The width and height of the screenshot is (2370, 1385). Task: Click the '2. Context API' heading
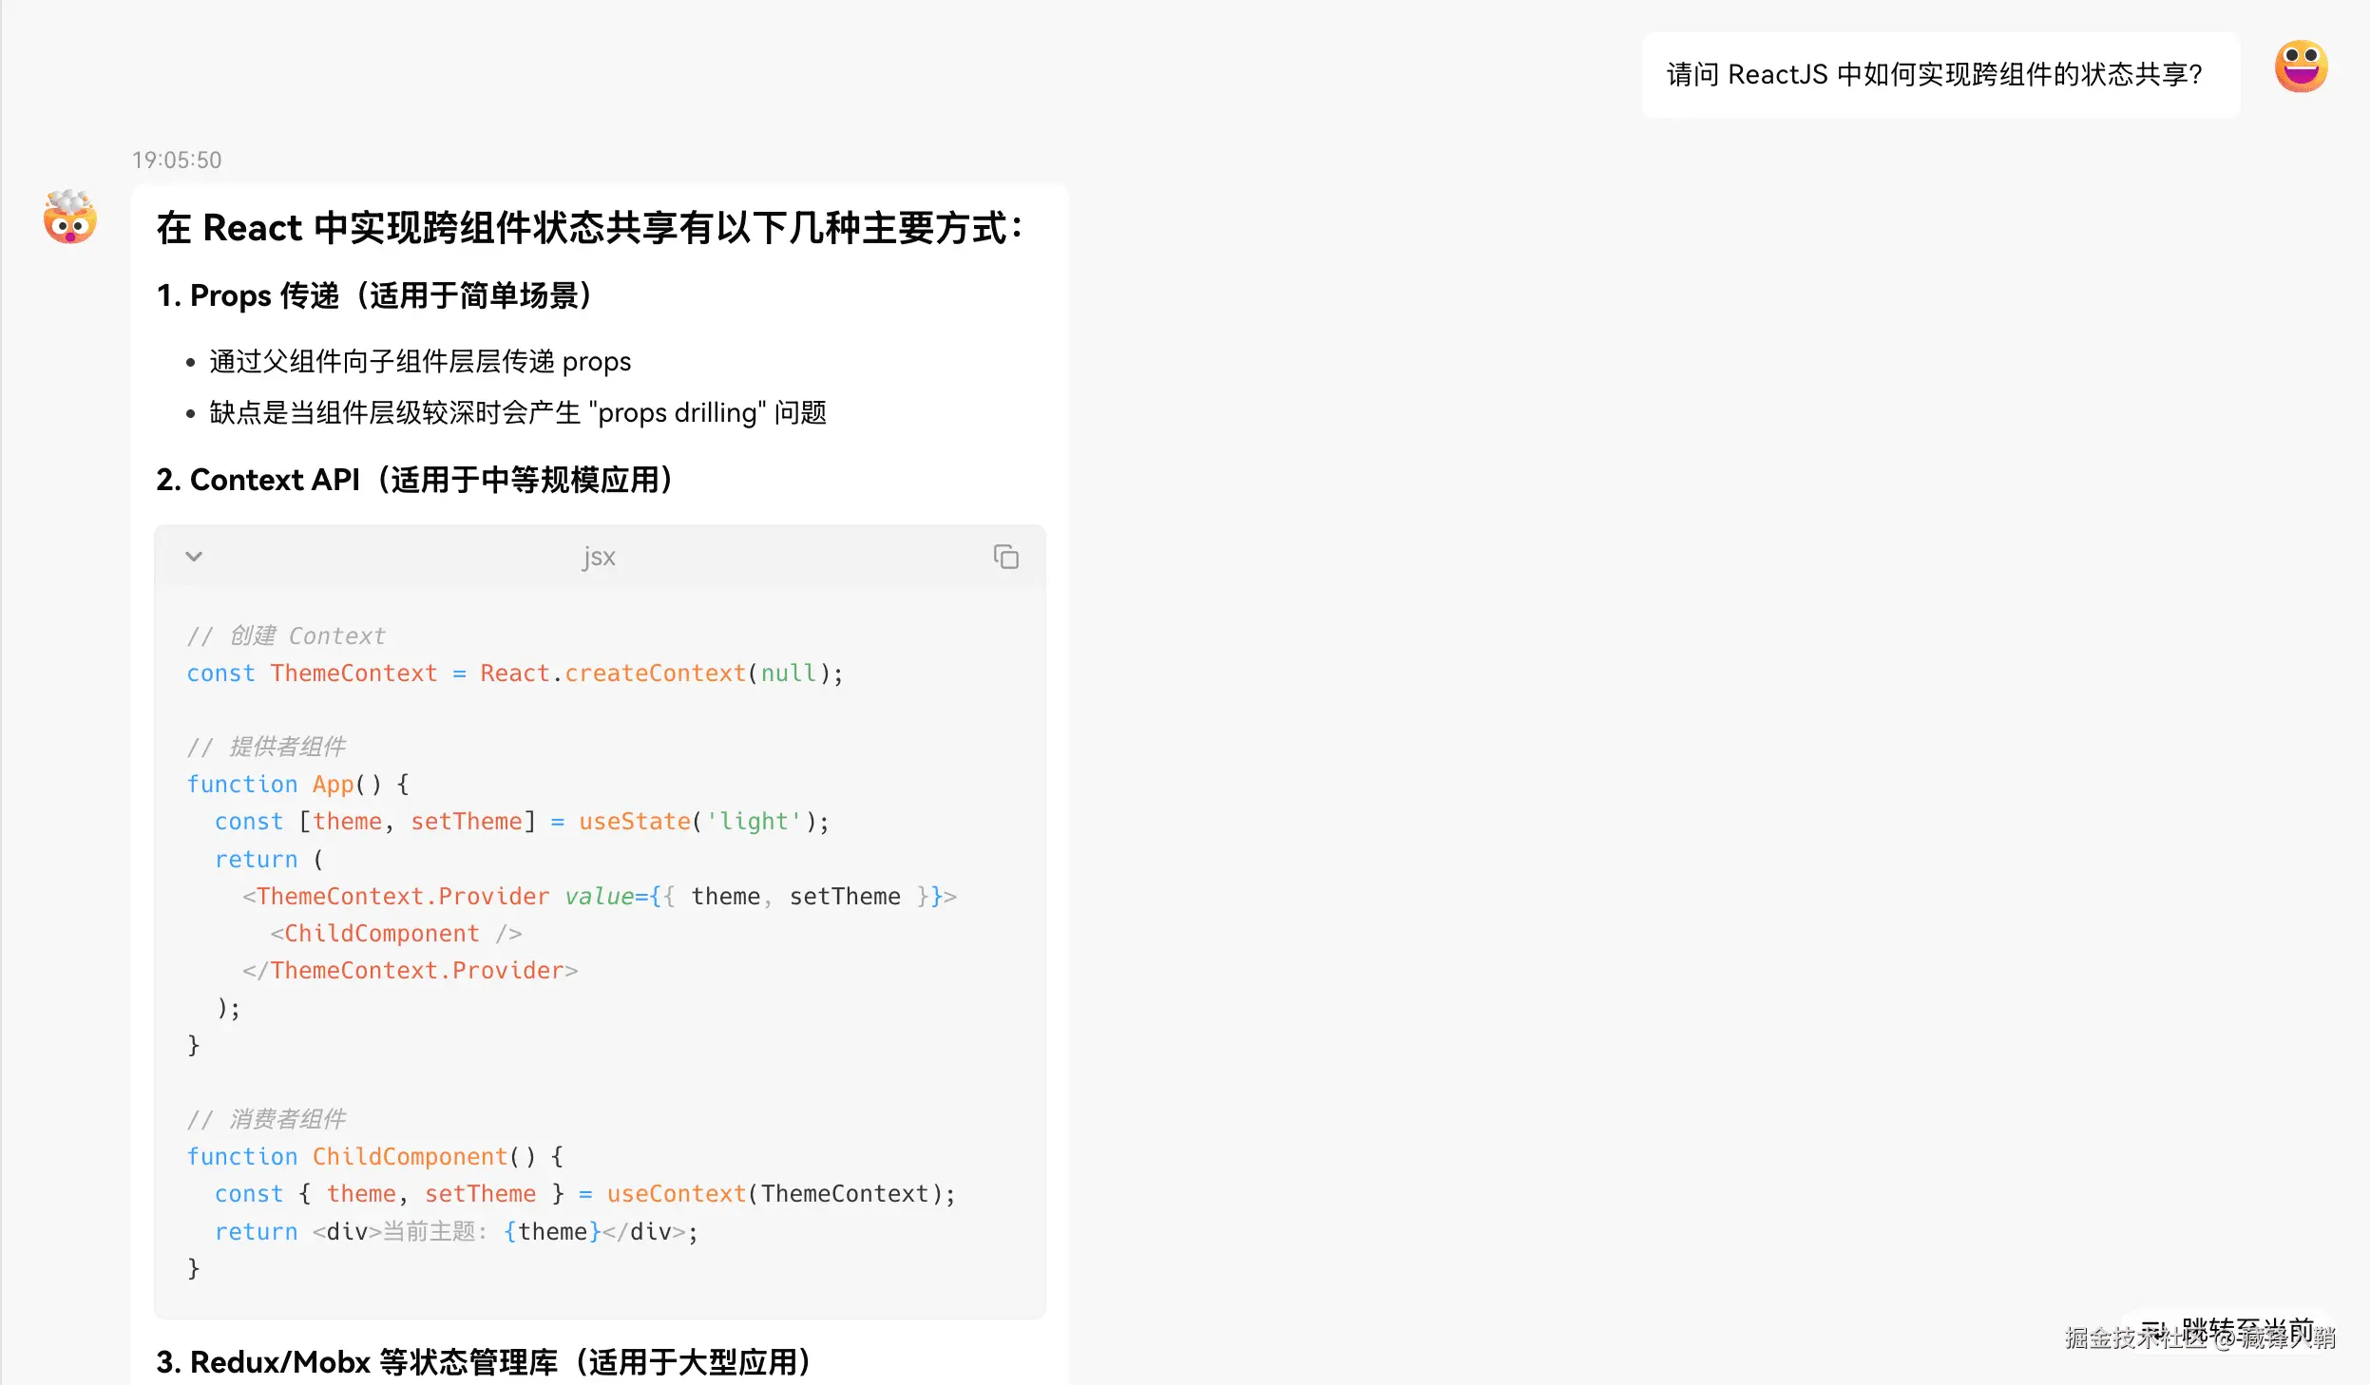click(x=414, y=480)
